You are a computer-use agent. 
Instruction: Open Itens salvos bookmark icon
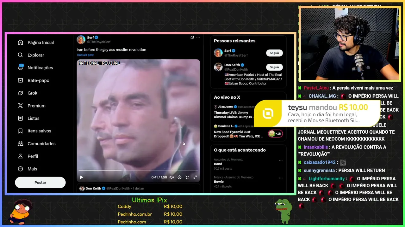click(x=21, y=131)
